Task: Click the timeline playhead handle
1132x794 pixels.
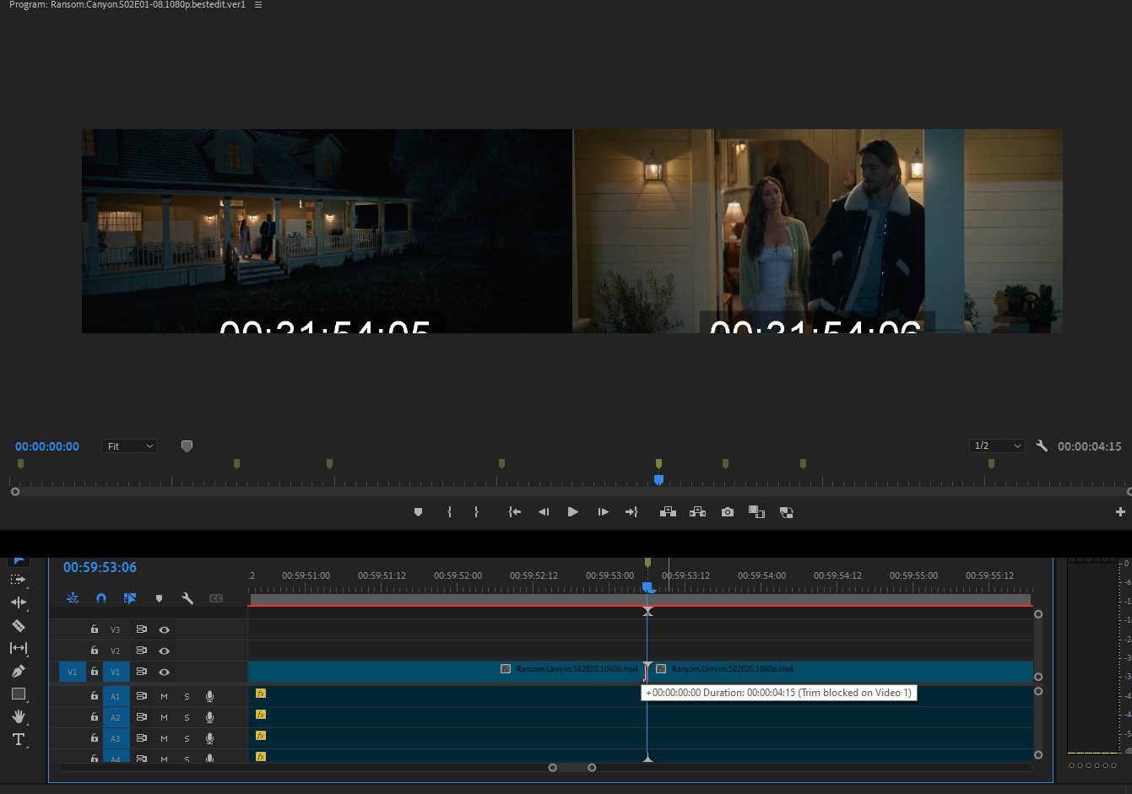Action: pos(647,586)
